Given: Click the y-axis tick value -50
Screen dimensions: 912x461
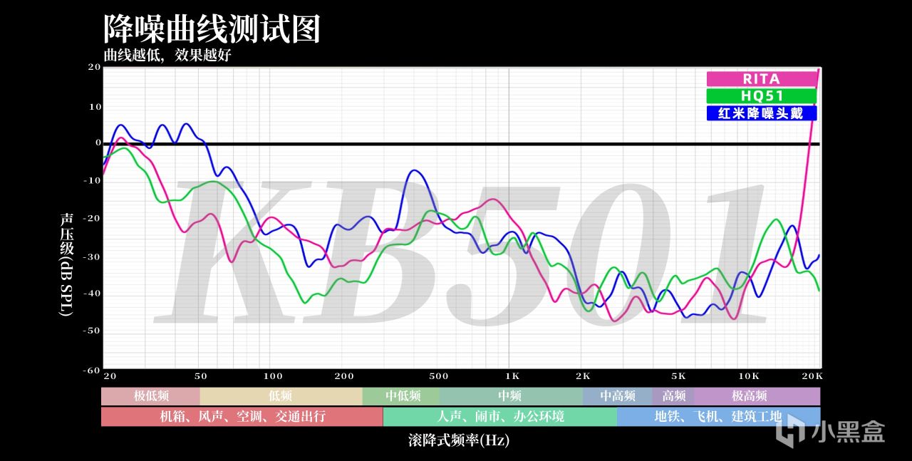Looking at the screenshot, I should [x=92, y=331].
